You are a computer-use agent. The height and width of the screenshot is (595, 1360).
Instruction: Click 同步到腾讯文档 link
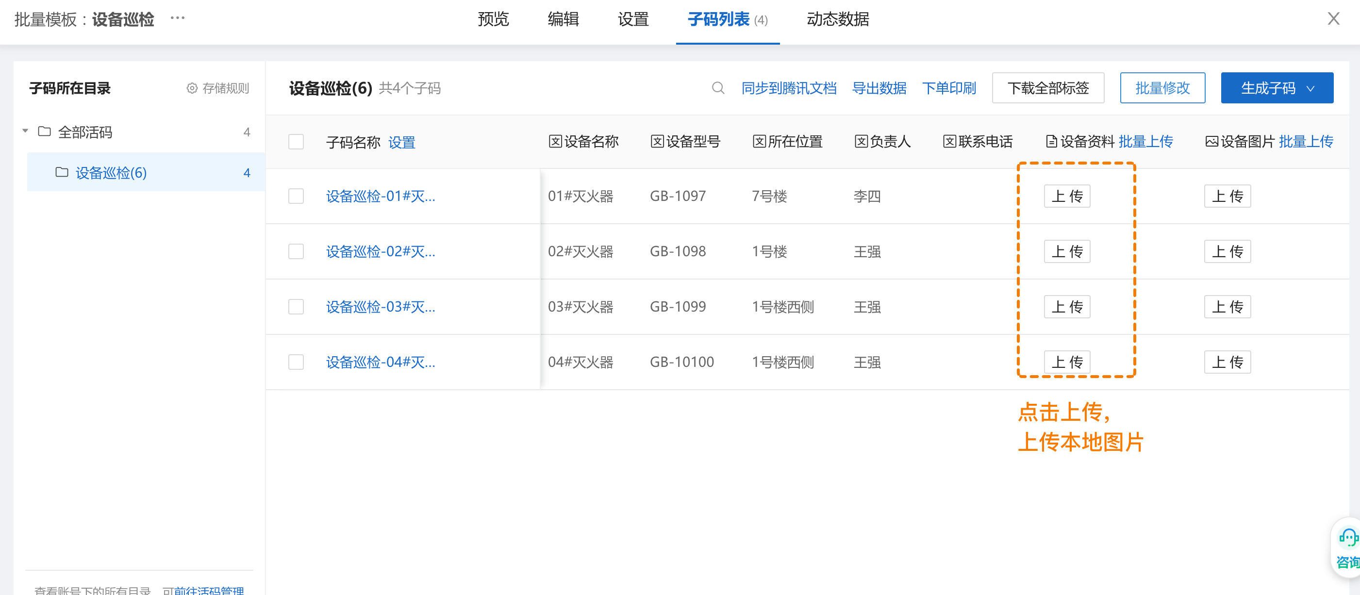coord(789,88)
